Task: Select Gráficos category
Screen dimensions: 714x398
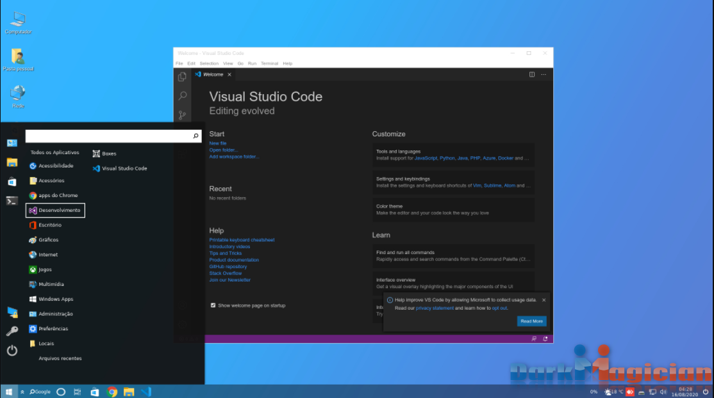Action: (44, 240)
